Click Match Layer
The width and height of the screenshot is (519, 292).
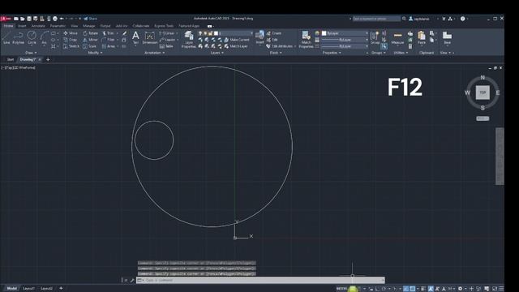235,46
